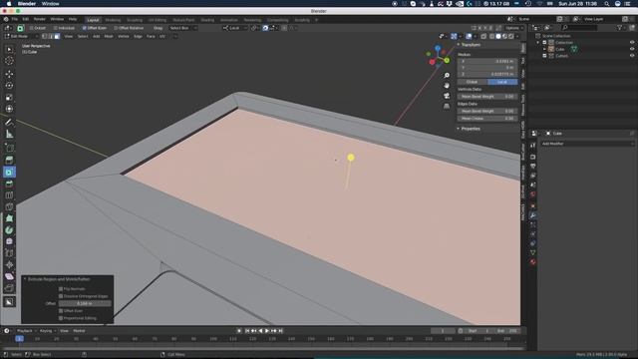The image size is (638, 359).
Task: Select the Rip Region tool
Action: [9, 288]
